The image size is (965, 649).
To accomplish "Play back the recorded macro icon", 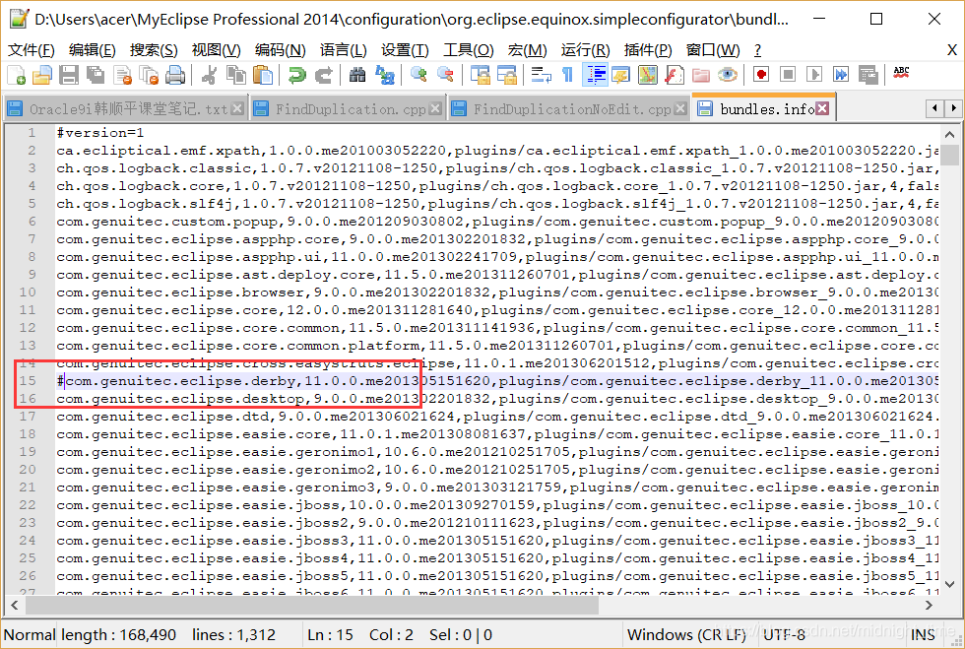I will point(814,75).
